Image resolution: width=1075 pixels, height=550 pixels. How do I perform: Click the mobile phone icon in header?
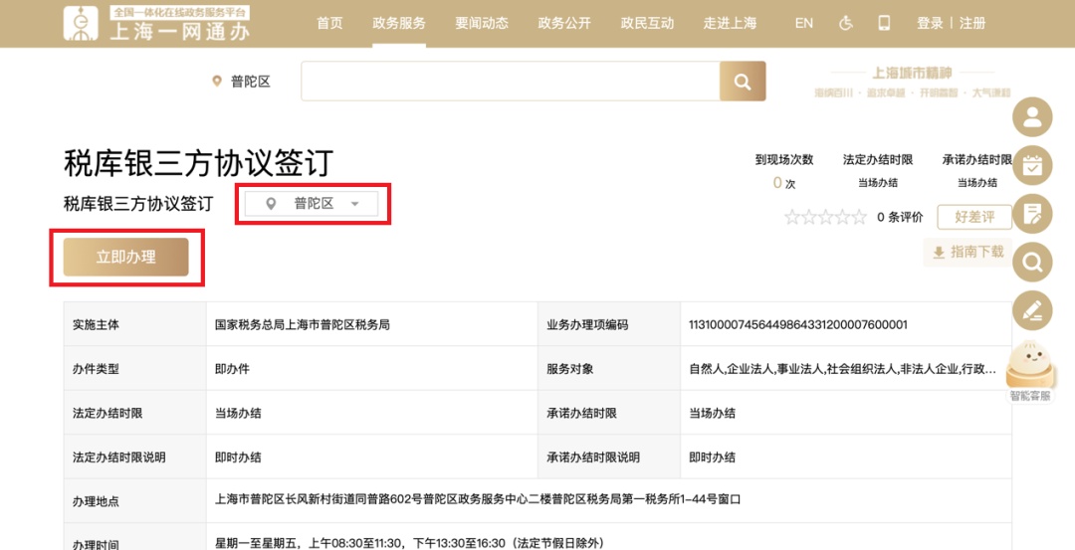(884, 23)
